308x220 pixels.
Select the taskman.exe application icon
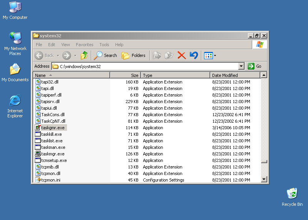point(37,147)
